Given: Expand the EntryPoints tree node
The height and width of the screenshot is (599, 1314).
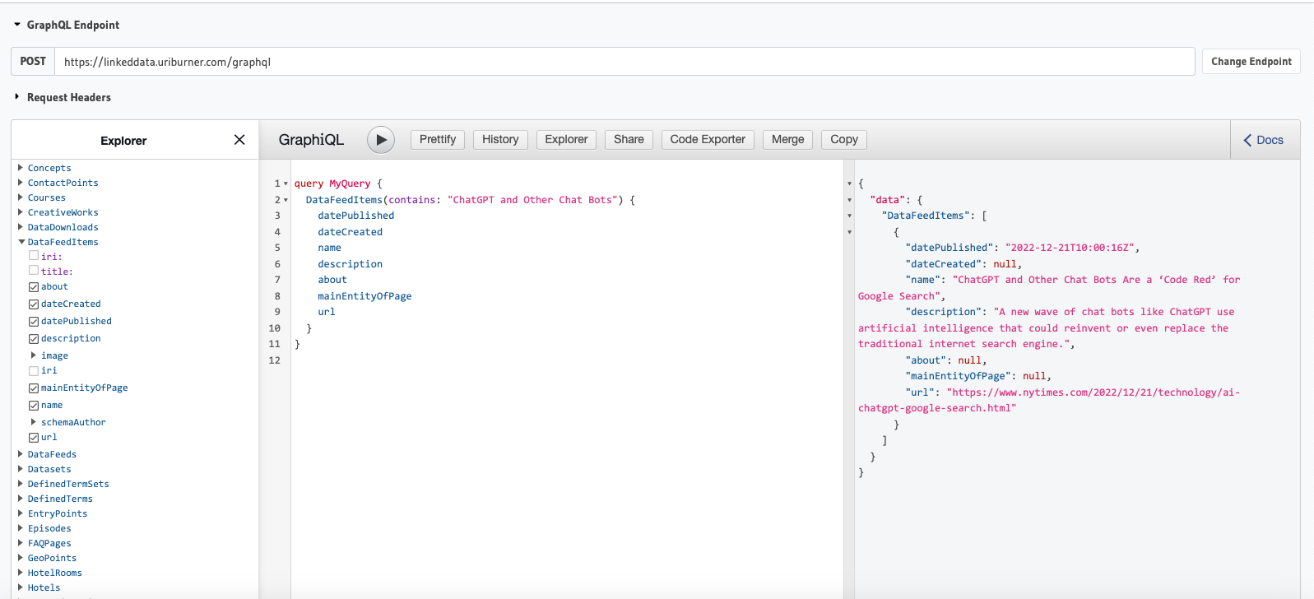Looking at the screenshot, I should tap(21, 513).
